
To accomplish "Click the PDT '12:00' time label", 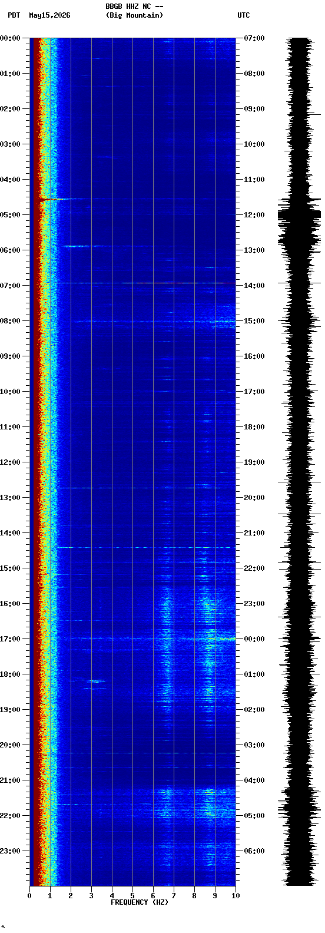I will point(10,462).
